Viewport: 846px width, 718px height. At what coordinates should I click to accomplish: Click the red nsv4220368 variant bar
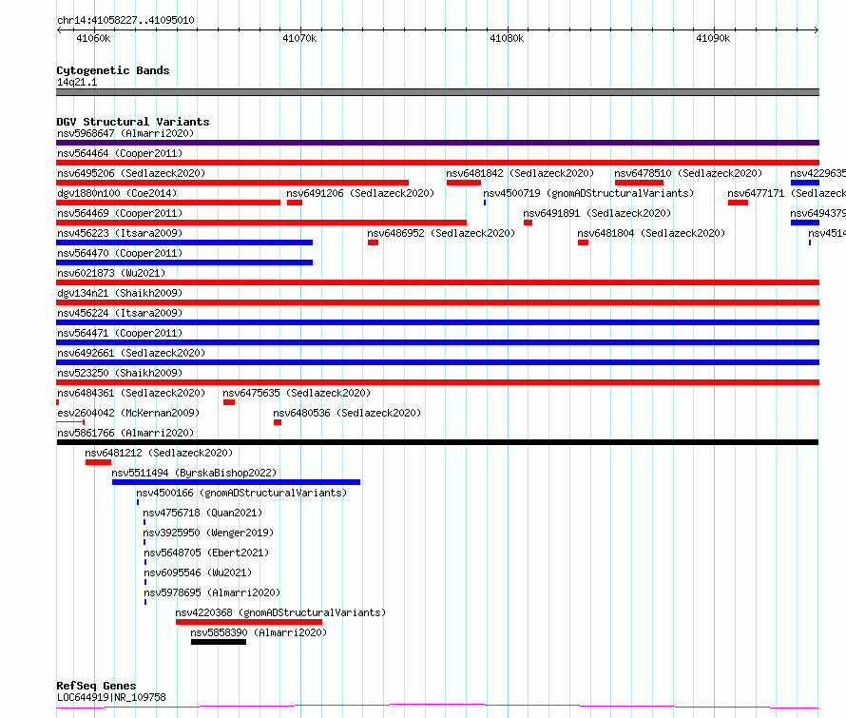point(249,622)
